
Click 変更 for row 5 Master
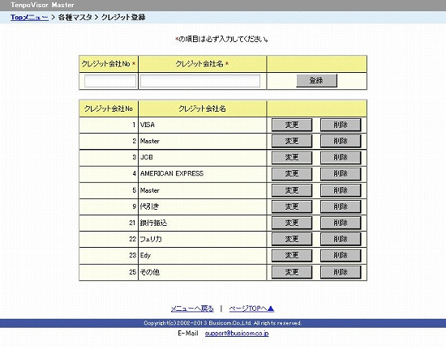292,190
